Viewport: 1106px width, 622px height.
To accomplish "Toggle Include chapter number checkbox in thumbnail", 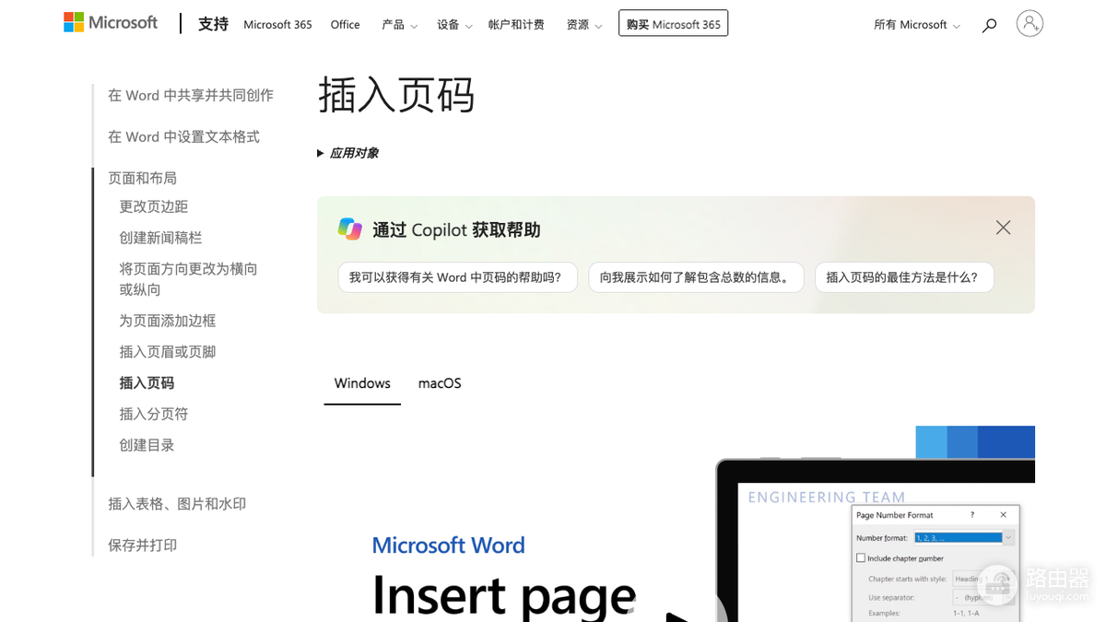I will [861, 557].
